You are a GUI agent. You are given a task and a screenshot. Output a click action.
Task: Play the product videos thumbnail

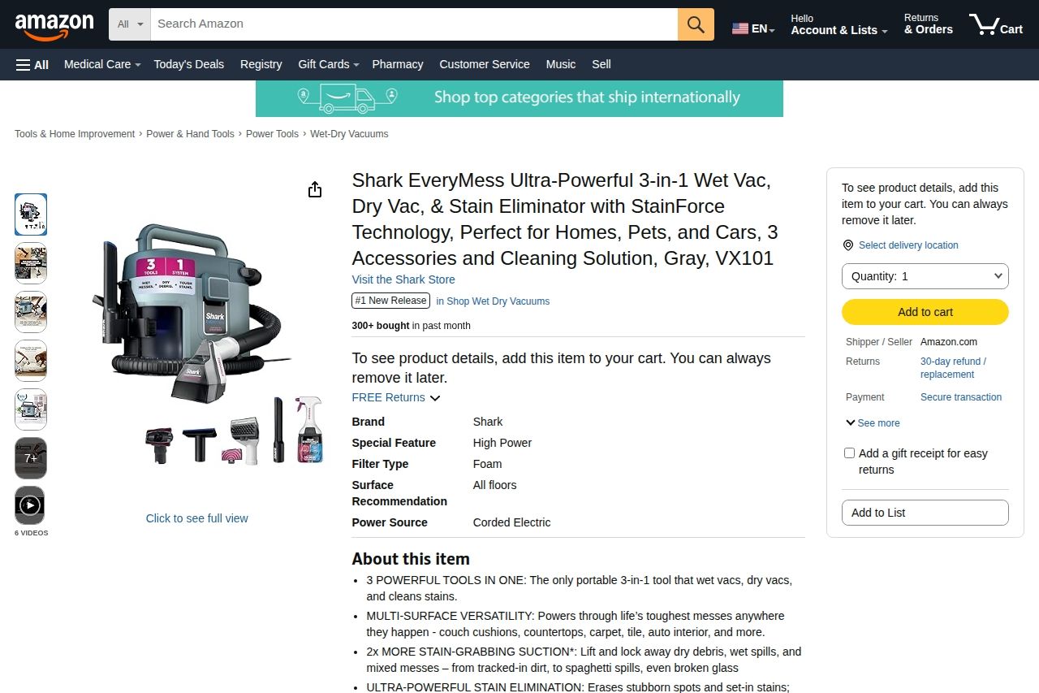click(30, 506)
